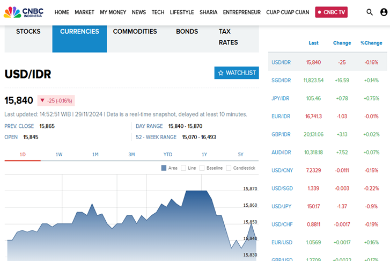Toggle the Line chart type checkbox

(x=184, y=168)
